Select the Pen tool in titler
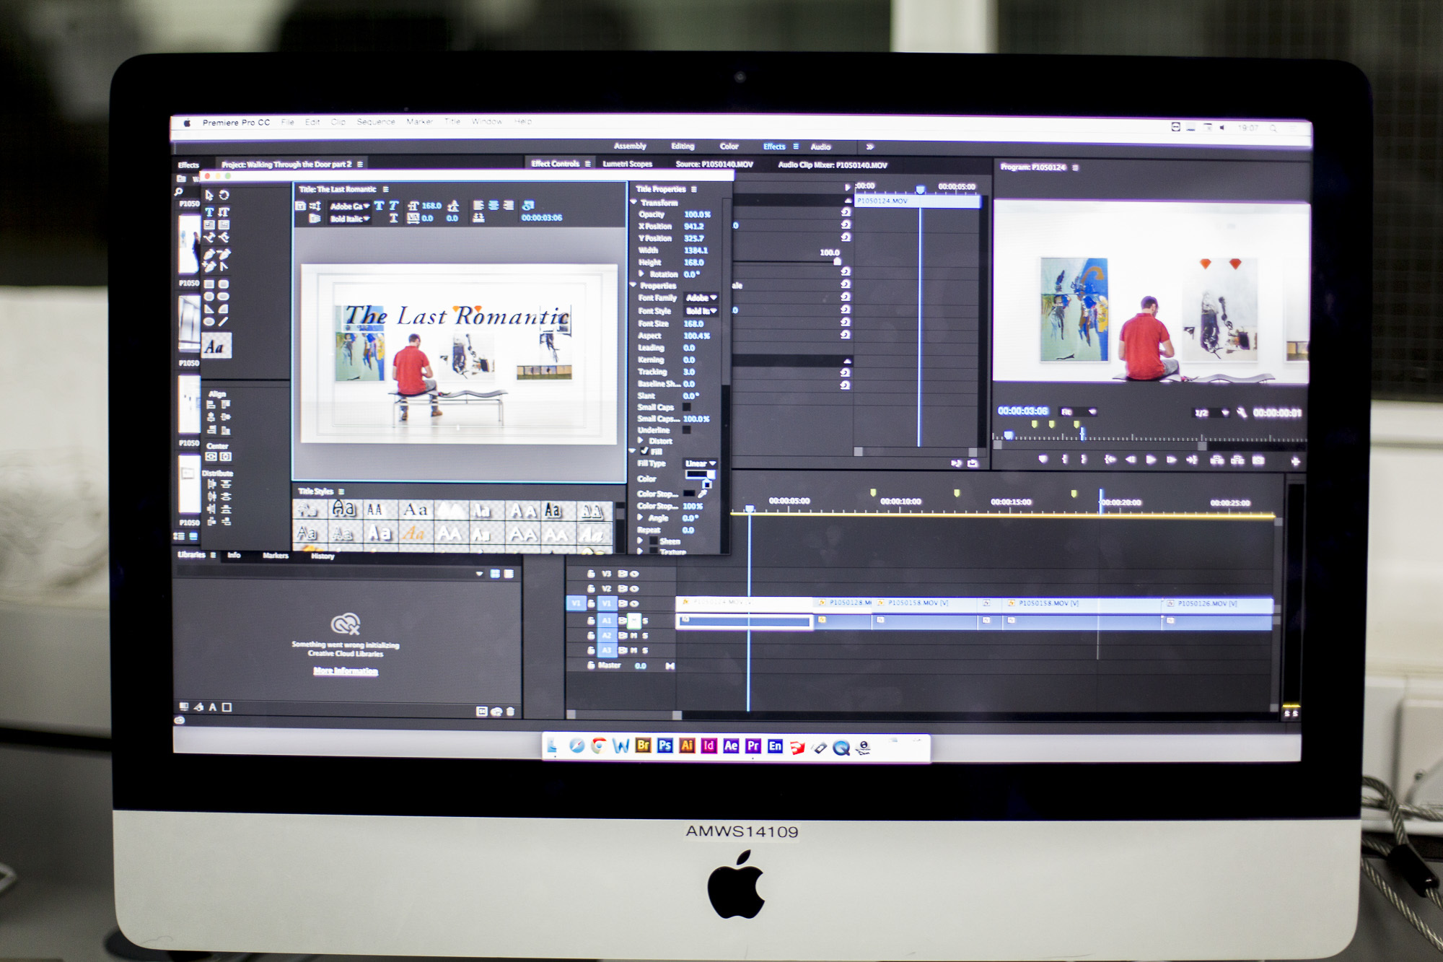 point(209,254)
